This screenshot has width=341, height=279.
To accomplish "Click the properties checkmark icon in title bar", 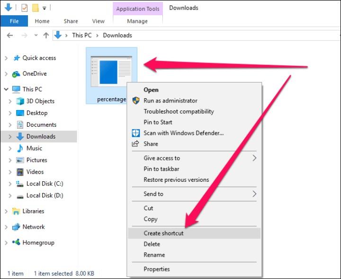I will tap(24, 8).
